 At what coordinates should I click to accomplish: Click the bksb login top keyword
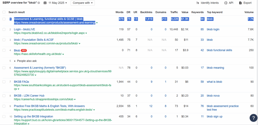point(213,29)
